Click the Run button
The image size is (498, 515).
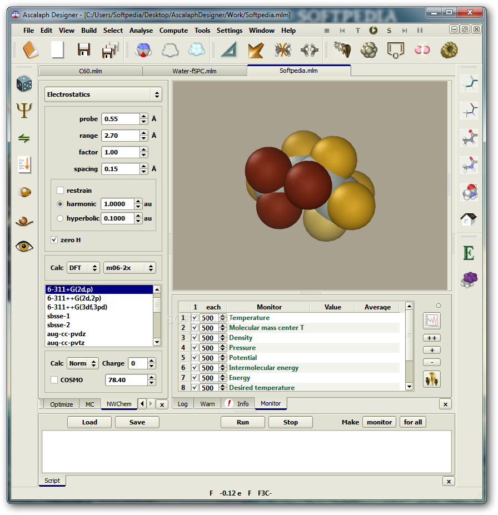coord(243,422)
